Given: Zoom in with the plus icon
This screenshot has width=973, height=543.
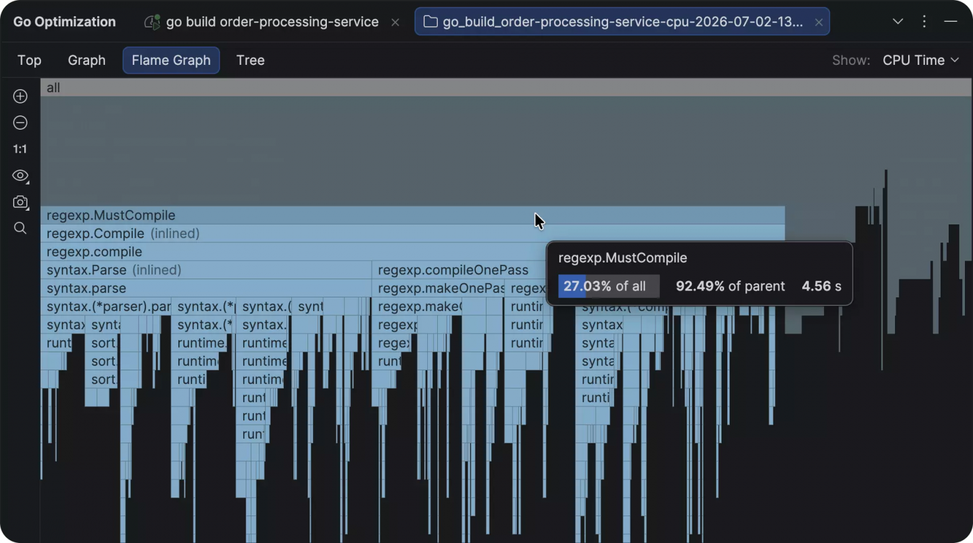Looking at the screenshot, I should coord(20,96).
